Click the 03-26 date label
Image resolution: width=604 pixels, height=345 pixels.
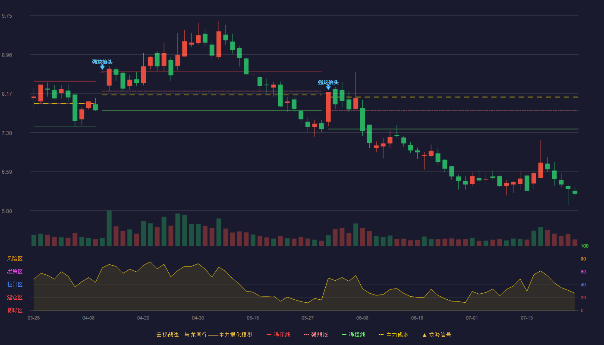(x=34, y=318)
